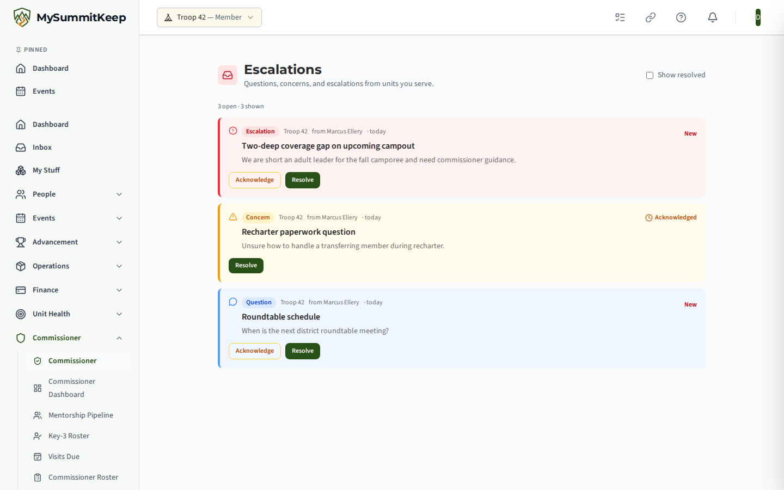Open the help question mark icon

(x=681, y=17)
